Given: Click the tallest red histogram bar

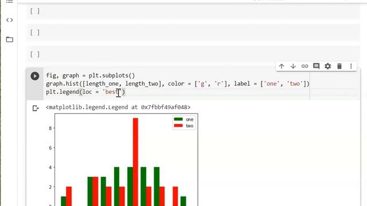Looking at the screenshot, I should [x=135, y=161].
